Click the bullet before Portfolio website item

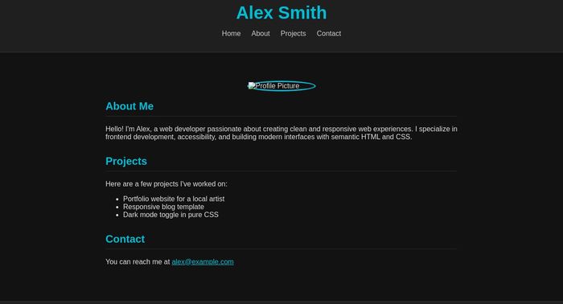click(117, 199)
